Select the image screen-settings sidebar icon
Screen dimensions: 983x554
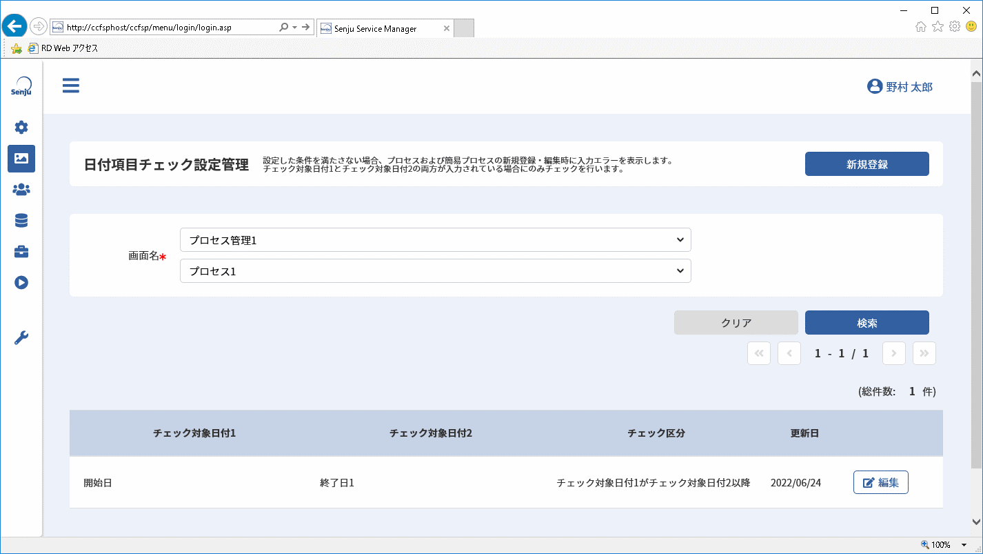(x=21, y=158)
